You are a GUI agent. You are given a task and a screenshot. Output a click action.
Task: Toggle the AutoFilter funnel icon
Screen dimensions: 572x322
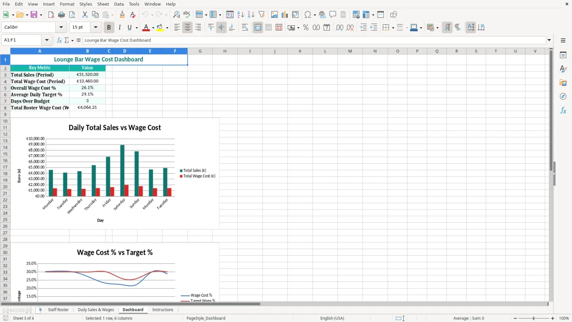(262, 15)
